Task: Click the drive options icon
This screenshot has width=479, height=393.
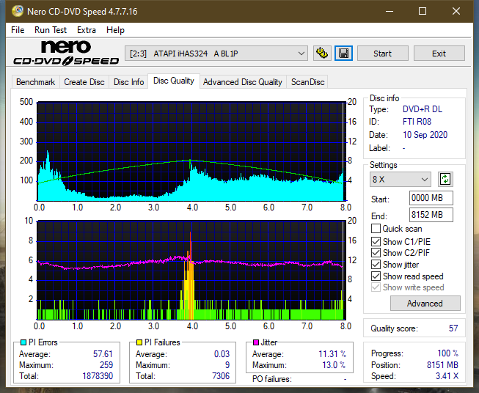Action: tap(322, 54)
